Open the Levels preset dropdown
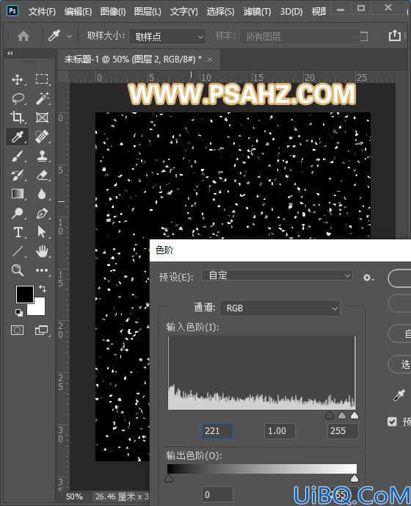411x506 pixels. (x=277, y=275)
